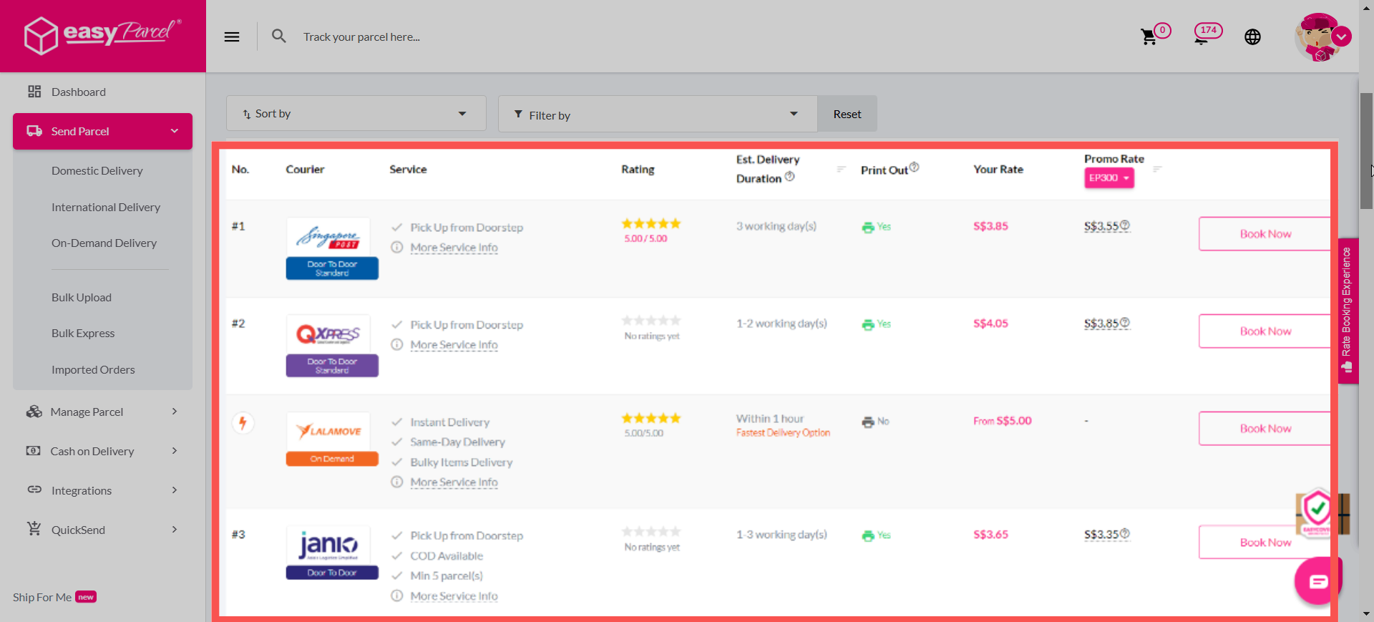Click the Dashboard icon in the sidebar
Viewport: 1374px width, 622px height.
[x=34, y=92]
